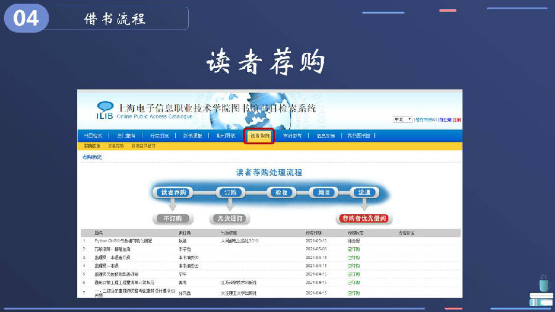The width and height of the screenshot is (555, 312).
Task: Click the 流通 step button
Action: tap(364, 192)
